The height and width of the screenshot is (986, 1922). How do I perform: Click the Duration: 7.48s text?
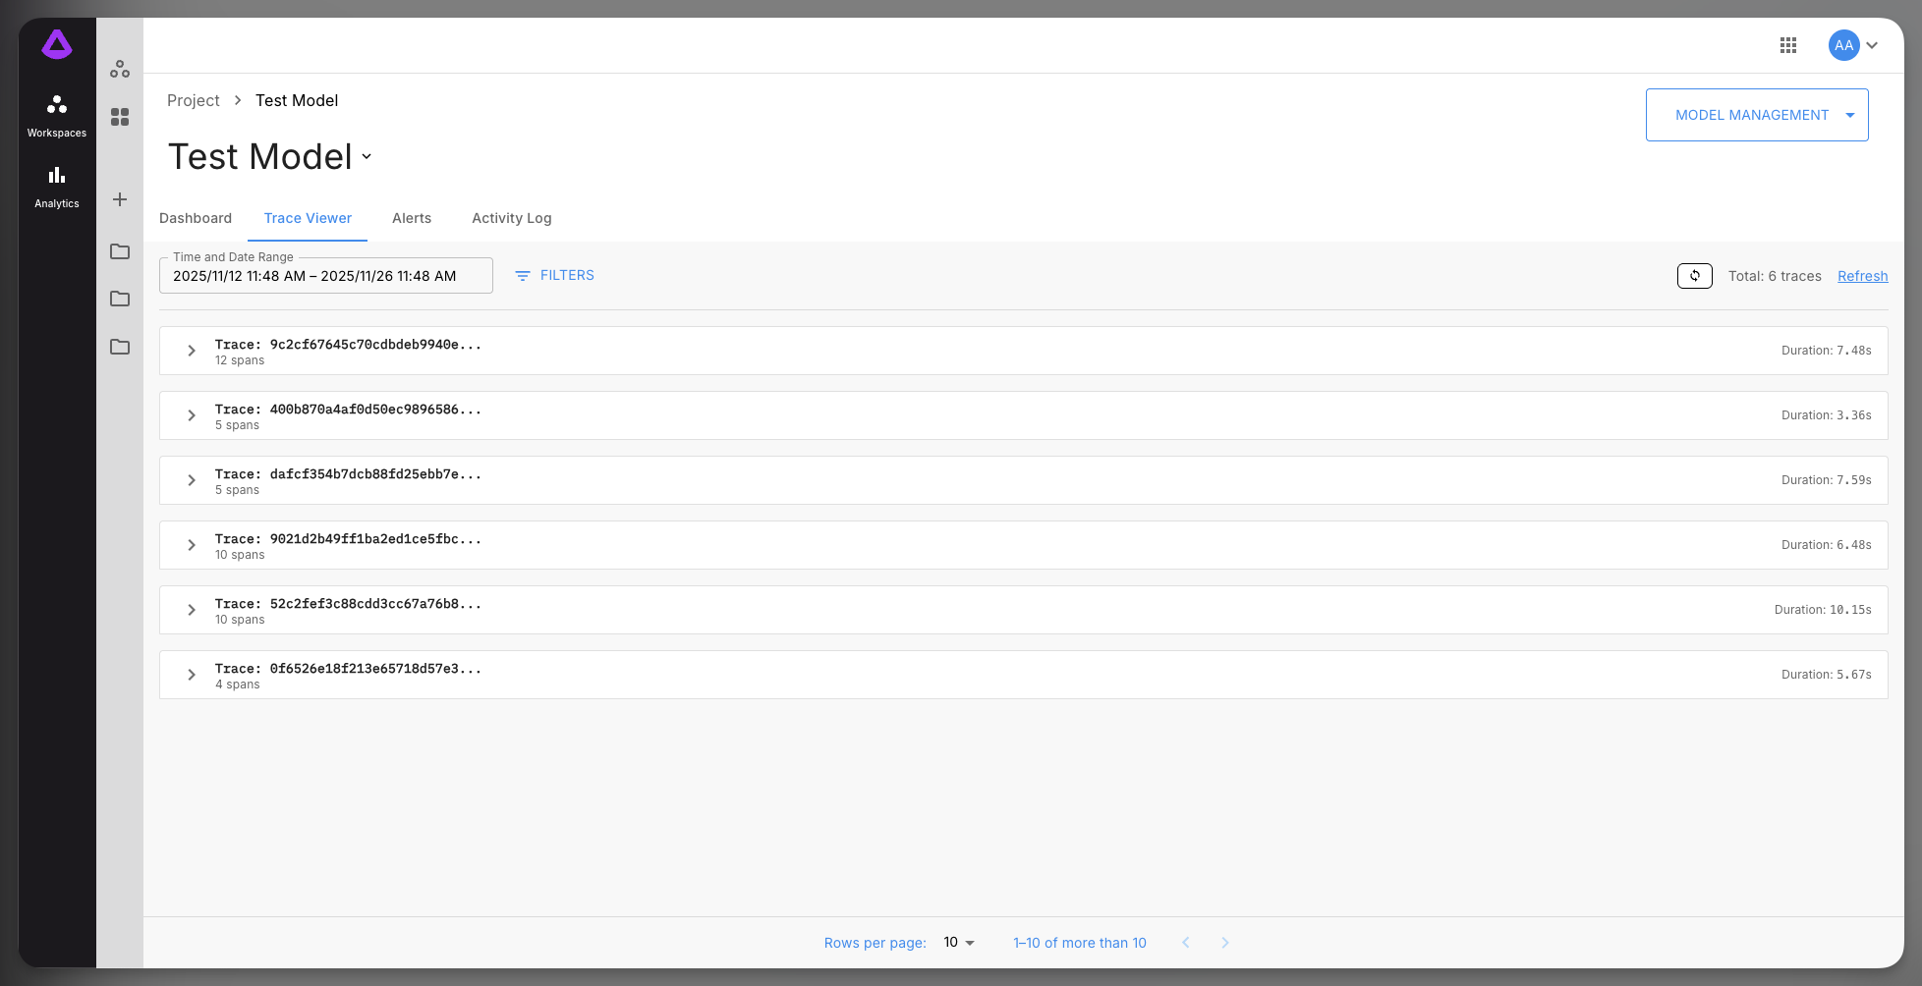click(x=1827, y=351)
